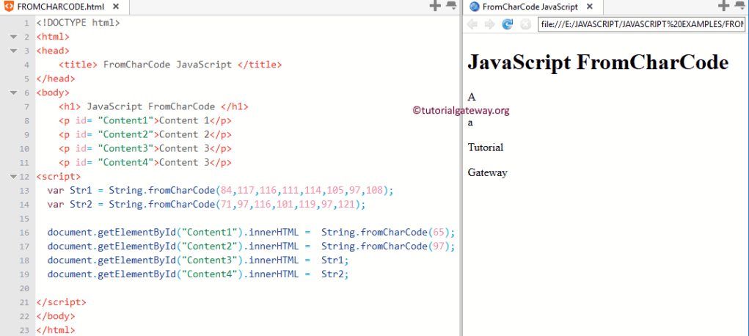Open the preview pane tab list dropdown icon

[x=740, y=6]
